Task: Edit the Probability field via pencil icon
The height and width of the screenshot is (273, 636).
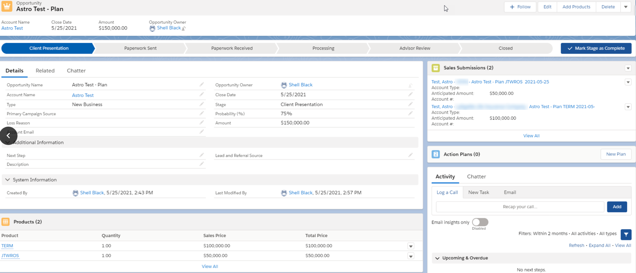Action: click(x=410, y=113)
